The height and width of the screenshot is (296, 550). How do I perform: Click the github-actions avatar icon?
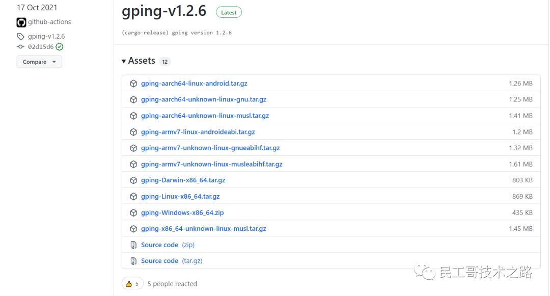[21, 22]
